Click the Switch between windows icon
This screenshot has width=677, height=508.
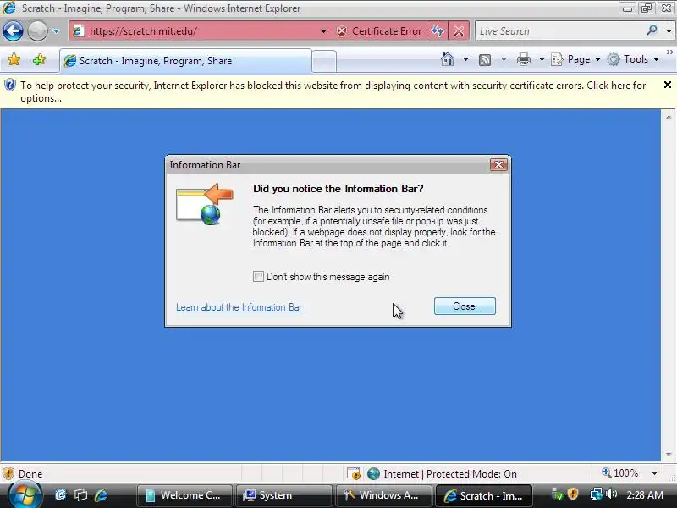(x=80, y=495)
